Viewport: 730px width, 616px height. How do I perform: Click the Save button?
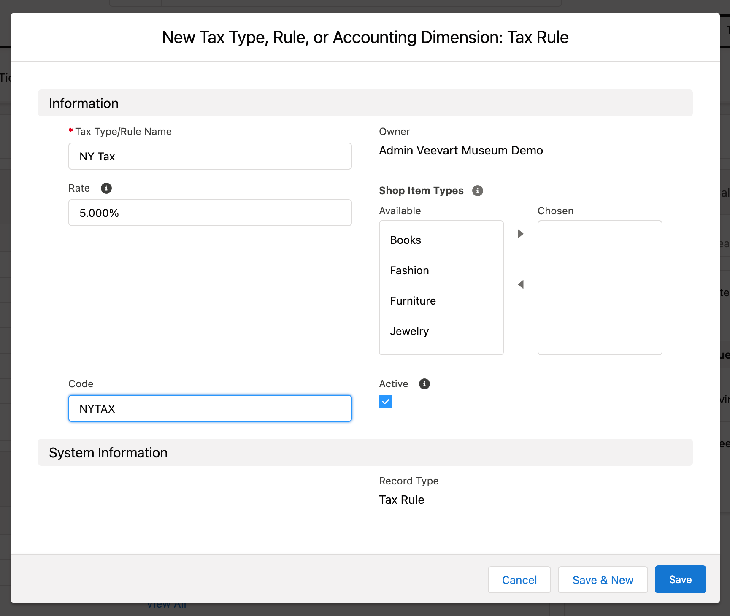tap(680, 579)
